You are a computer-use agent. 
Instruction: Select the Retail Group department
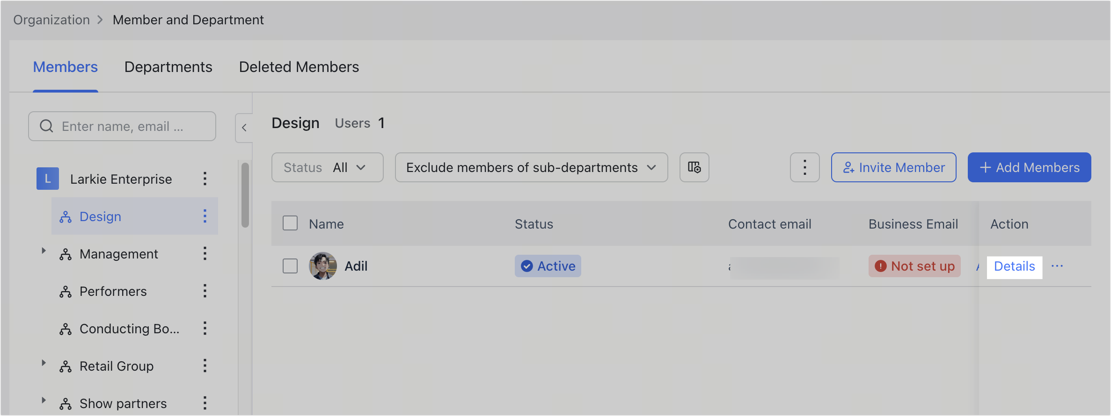pyautogui.click(x=117, y=366)
